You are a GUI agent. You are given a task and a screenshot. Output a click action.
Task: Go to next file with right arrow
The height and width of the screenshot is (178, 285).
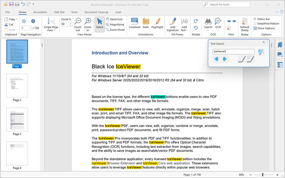[234, 21]
